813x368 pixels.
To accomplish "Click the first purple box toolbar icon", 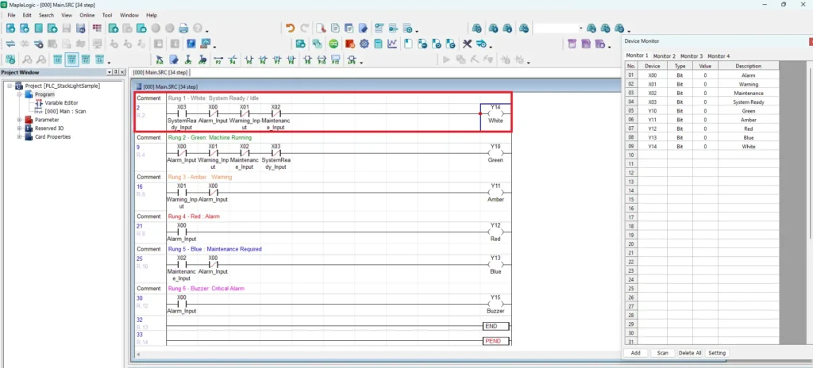I will coord(572,44).
